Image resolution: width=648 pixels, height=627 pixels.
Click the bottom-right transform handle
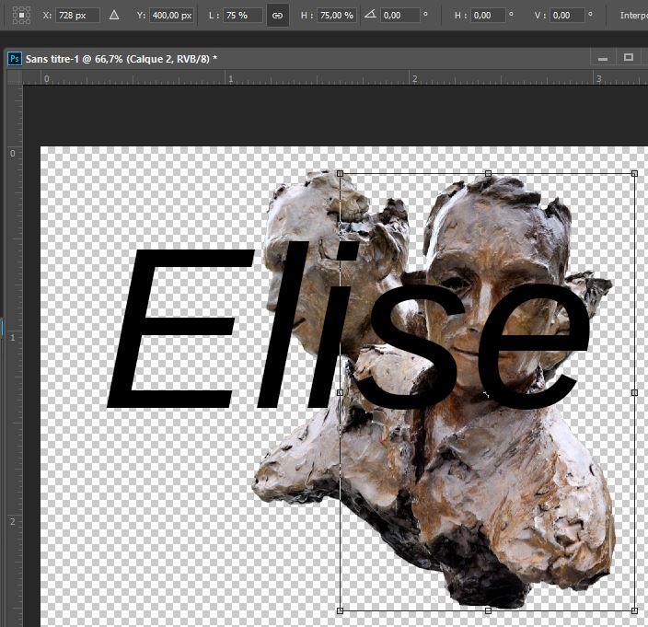pyautogui.click(x=634, y=610)
